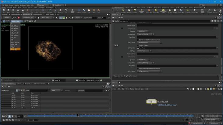This screenshot has height=125, width=223.
Task: Click the VEX Variable pyro_fire field
Action: coord(176,48)
